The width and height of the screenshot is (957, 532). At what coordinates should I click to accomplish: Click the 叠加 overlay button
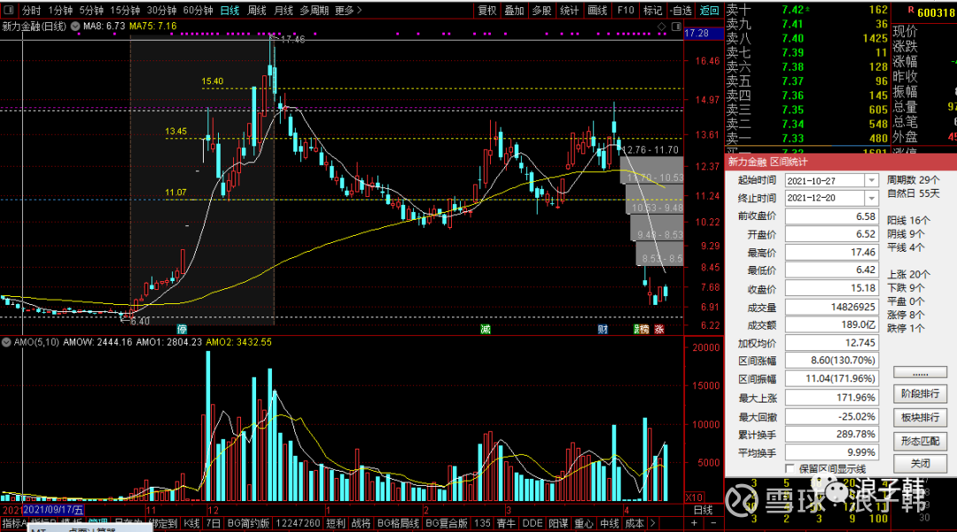click(x=515, y=11)
